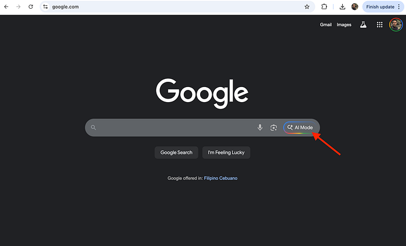
Task: Open the Extensions puzzle icon
Action: click(324, 7)
